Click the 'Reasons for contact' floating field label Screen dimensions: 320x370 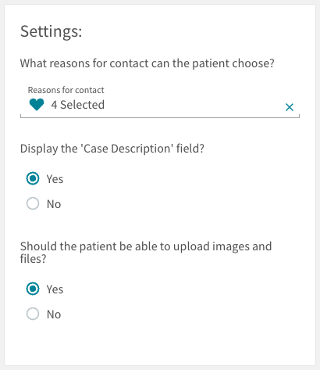[66, 90]
